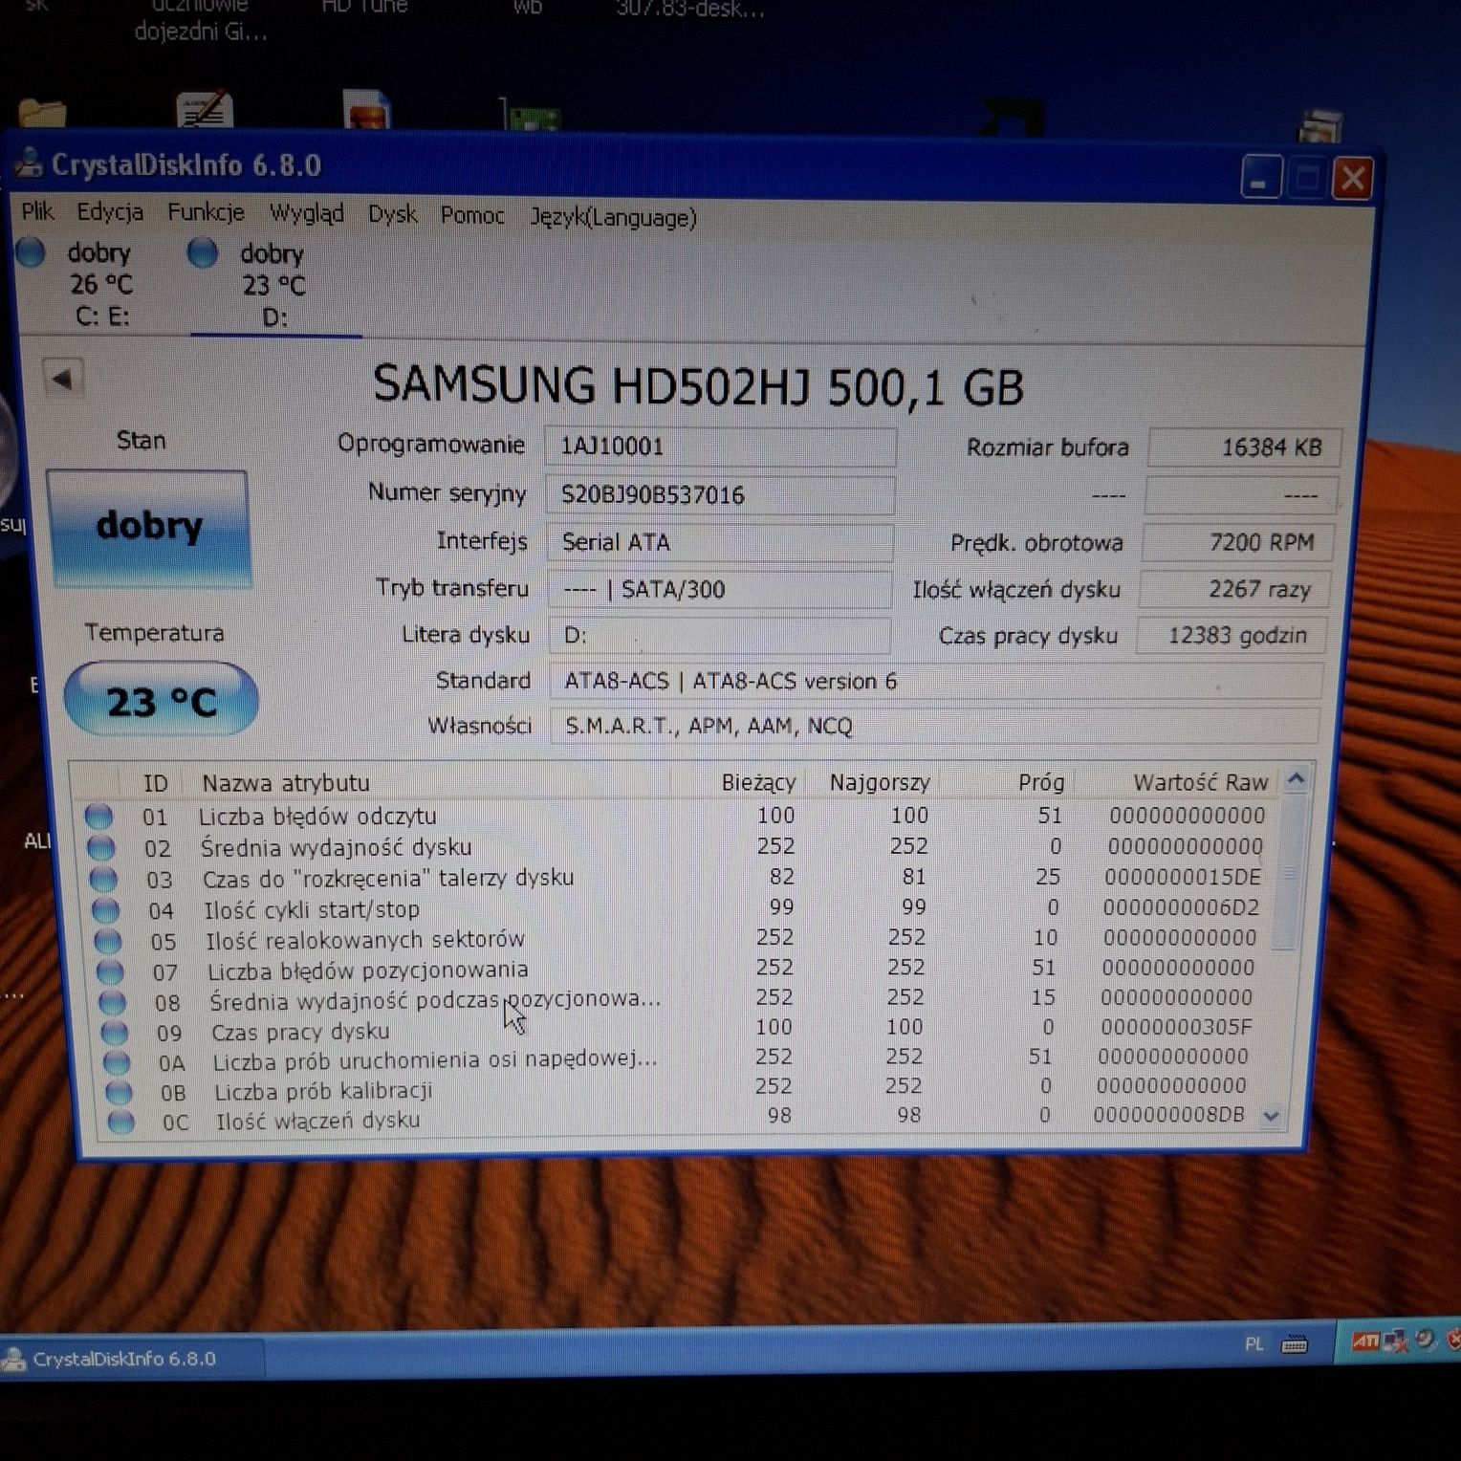Viewport: 1461px width, 1461px height.
Task: Click the status circle for C: E: disk
Action: (31, 252)
